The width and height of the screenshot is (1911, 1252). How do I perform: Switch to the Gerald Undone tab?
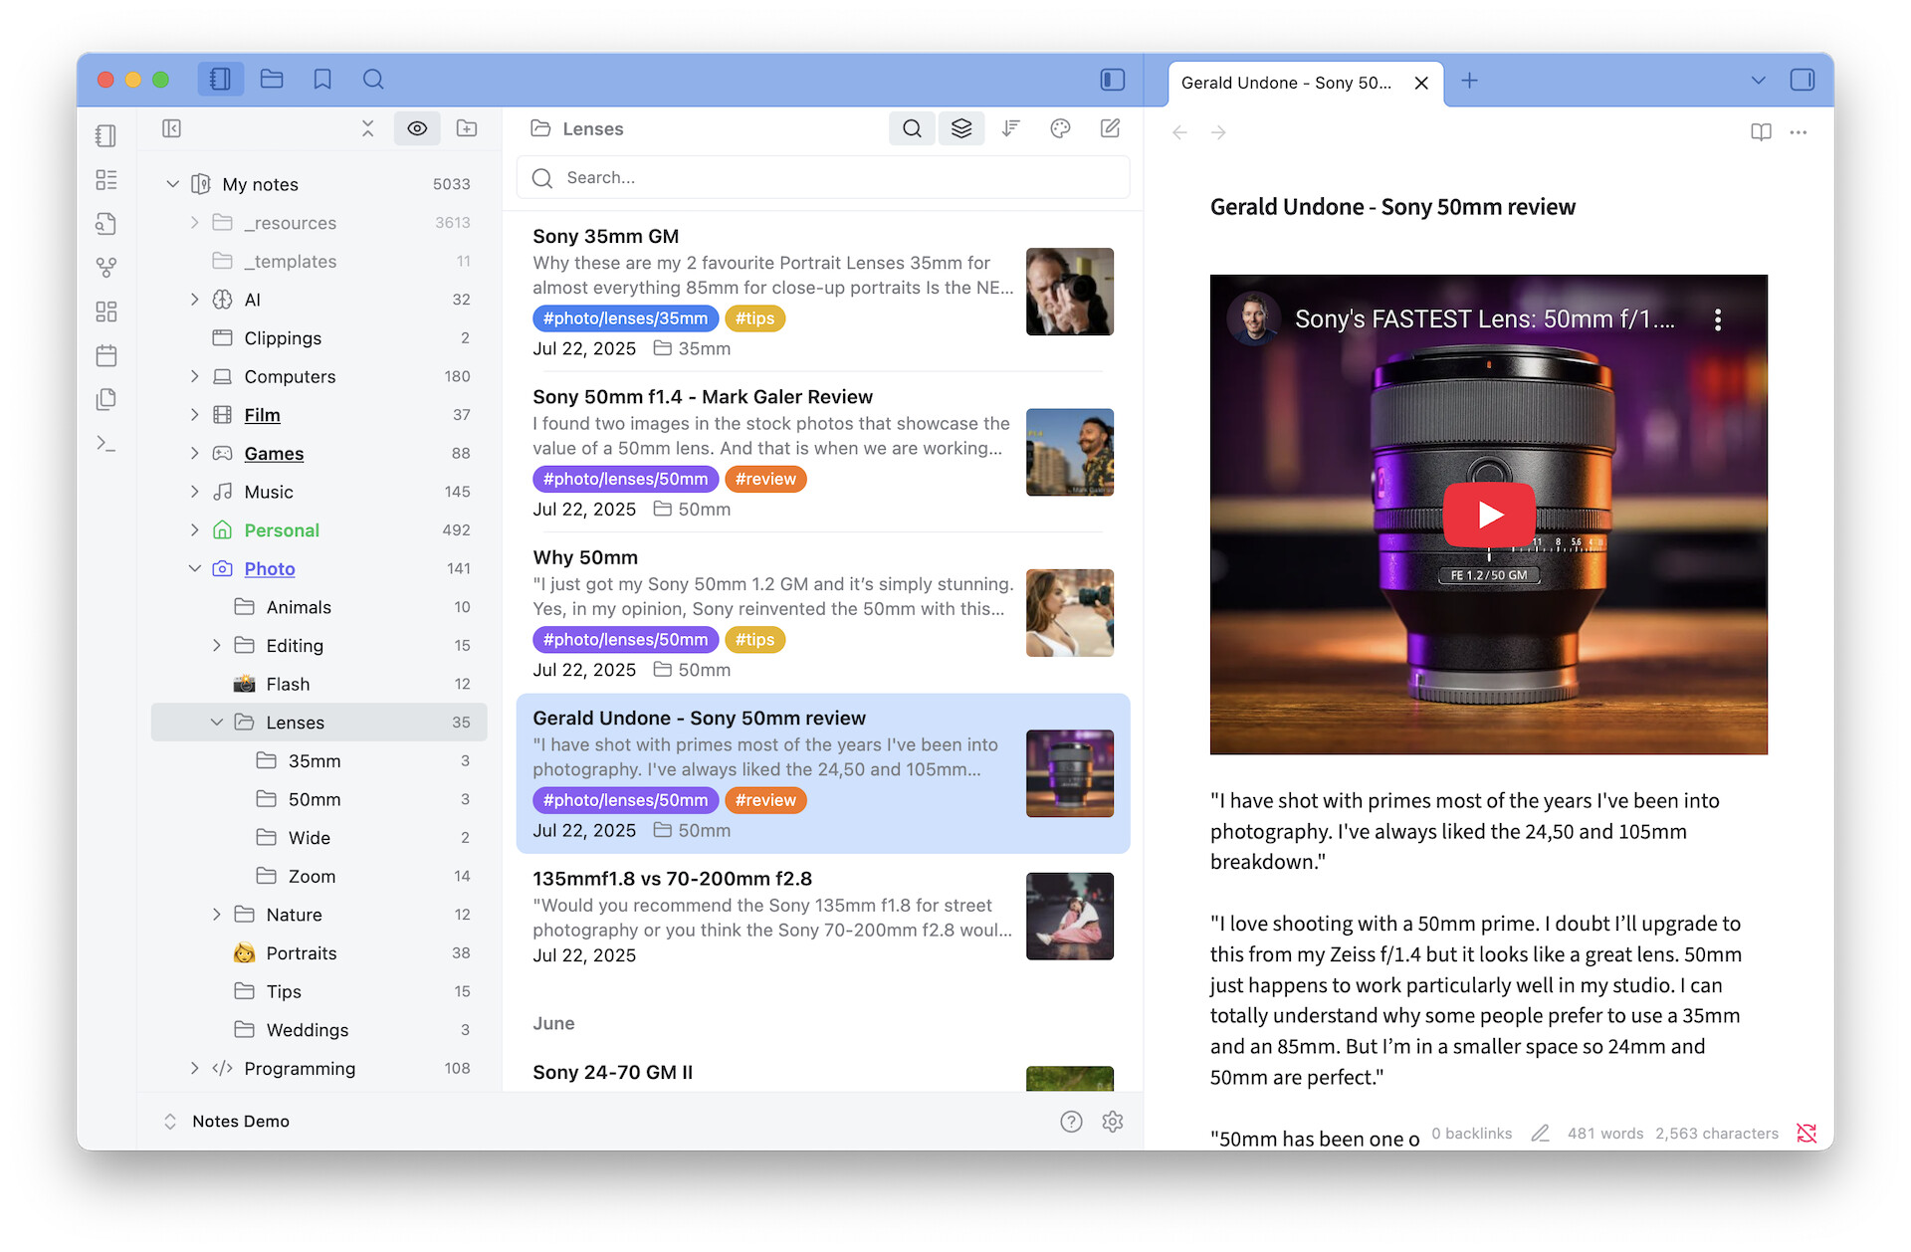pos(1284,83)
